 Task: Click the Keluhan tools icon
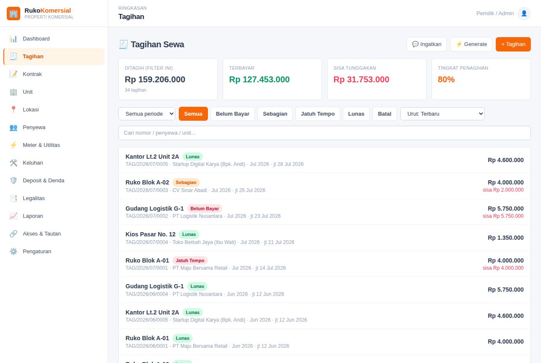pos(14,163)
